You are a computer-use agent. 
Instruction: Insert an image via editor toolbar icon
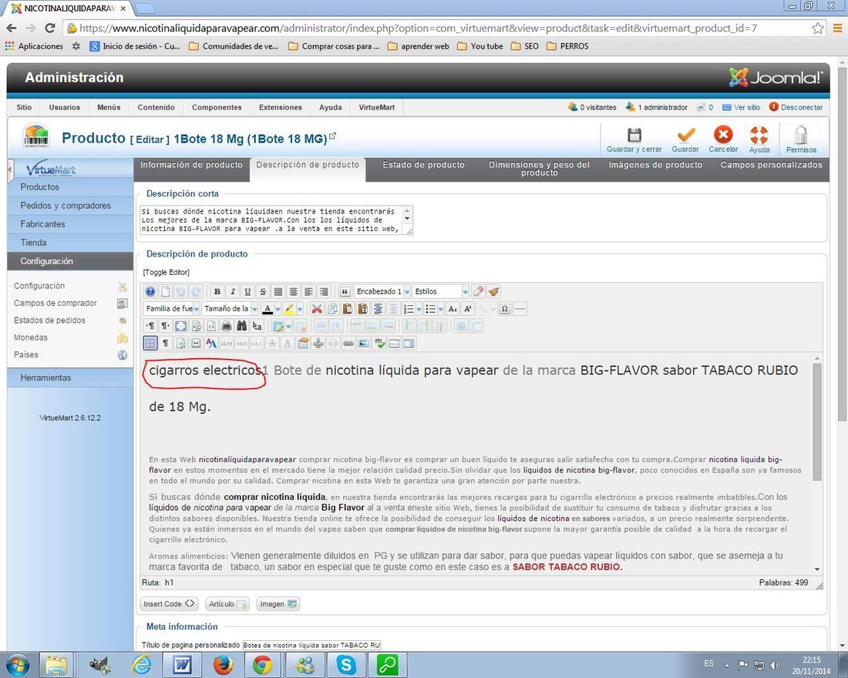coord(363,344)
